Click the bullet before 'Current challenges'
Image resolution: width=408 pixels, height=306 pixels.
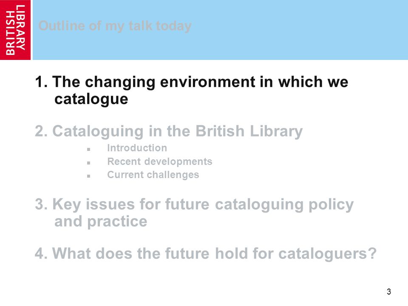point(89,176)
